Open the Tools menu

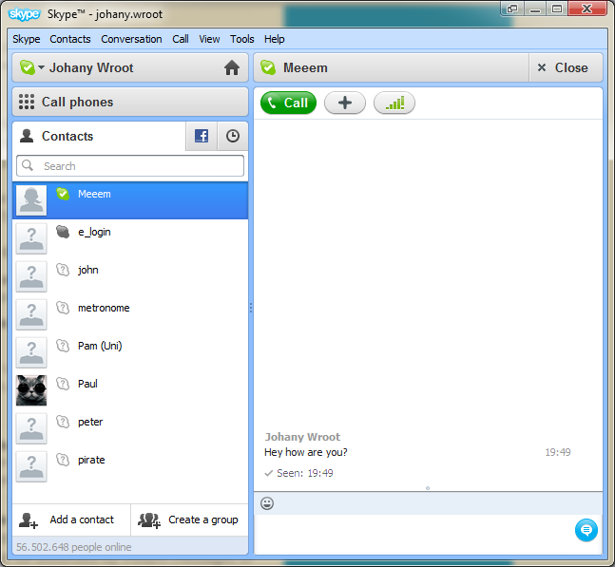(x=242, y=39)
